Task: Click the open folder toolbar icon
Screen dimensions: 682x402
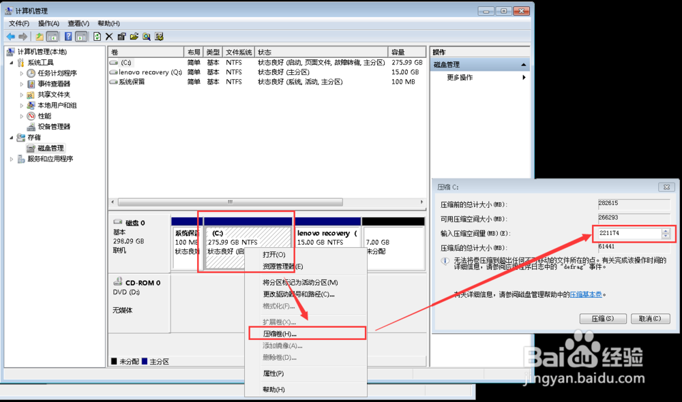Action: (134, 37)
